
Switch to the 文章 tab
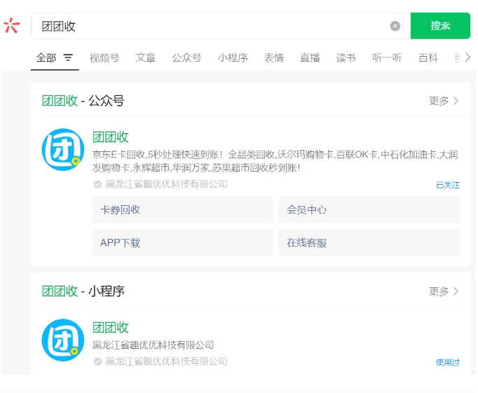(146, 58)
